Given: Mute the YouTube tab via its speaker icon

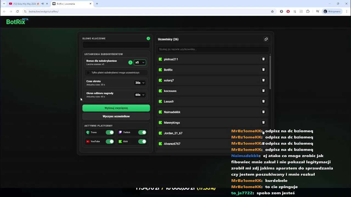Looking at the screenshot, I should pos(43,4).
